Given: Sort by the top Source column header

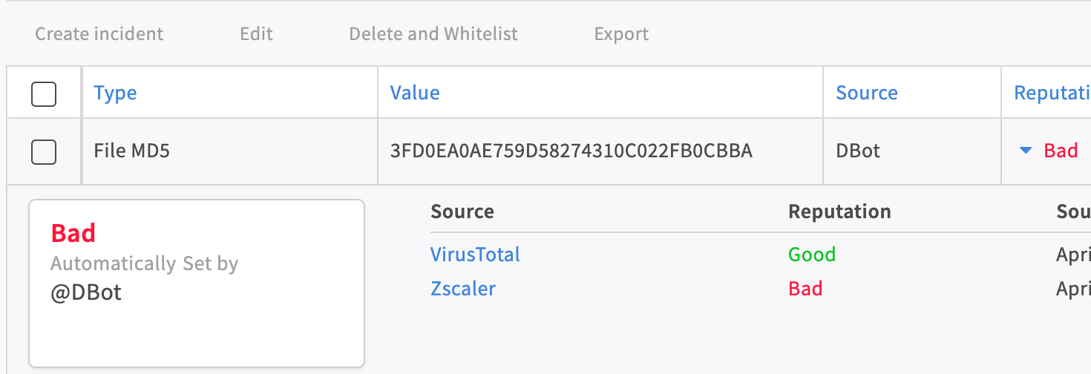Looking at the screenshot, I should coord(866,93).
